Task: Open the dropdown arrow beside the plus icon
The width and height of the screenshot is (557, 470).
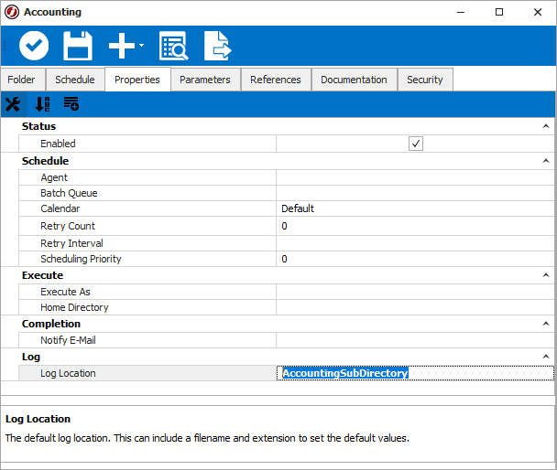Action: (141, 46)
